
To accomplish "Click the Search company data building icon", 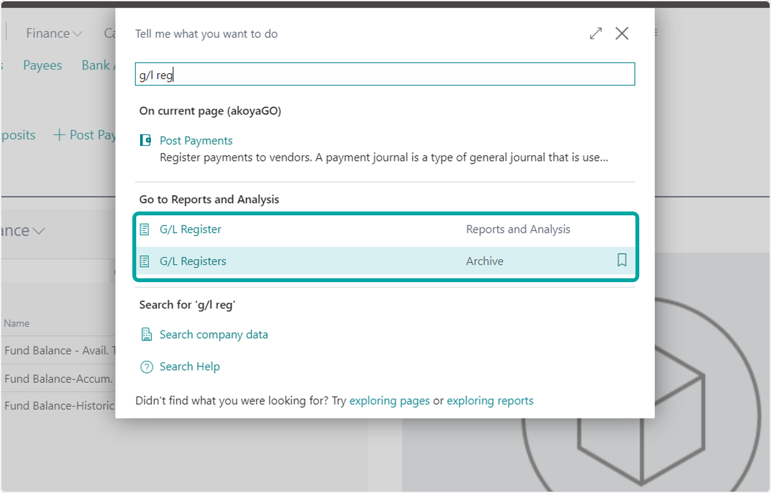I will coord(146,334).
